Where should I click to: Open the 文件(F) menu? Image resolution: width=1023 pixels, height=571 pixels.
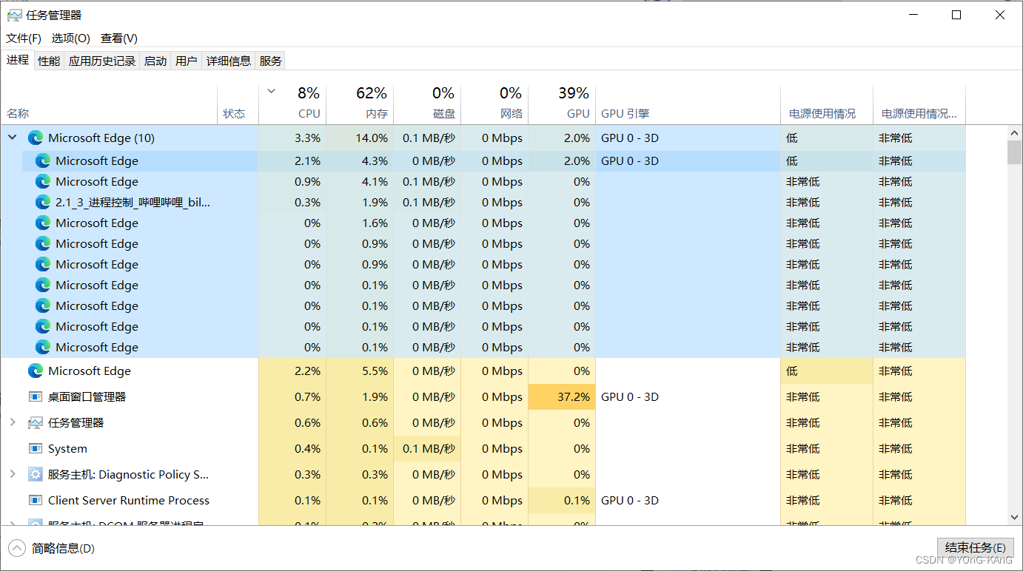(24, 38)
